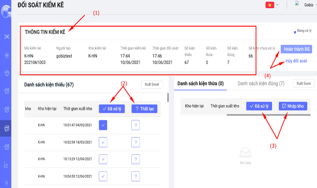The width and height of the screenshot is (317, 188).
Task: Click the Vietnam flag language icon
Action: tap(269, 5)
